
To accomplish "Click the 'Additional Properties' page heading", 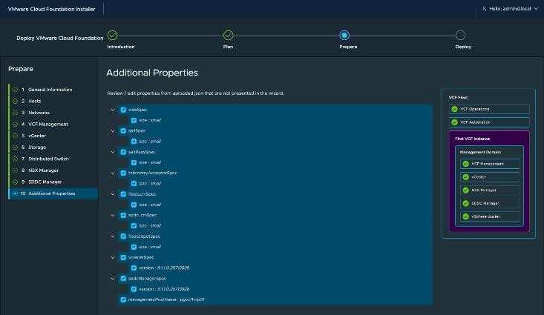I will tap(152, 73).
